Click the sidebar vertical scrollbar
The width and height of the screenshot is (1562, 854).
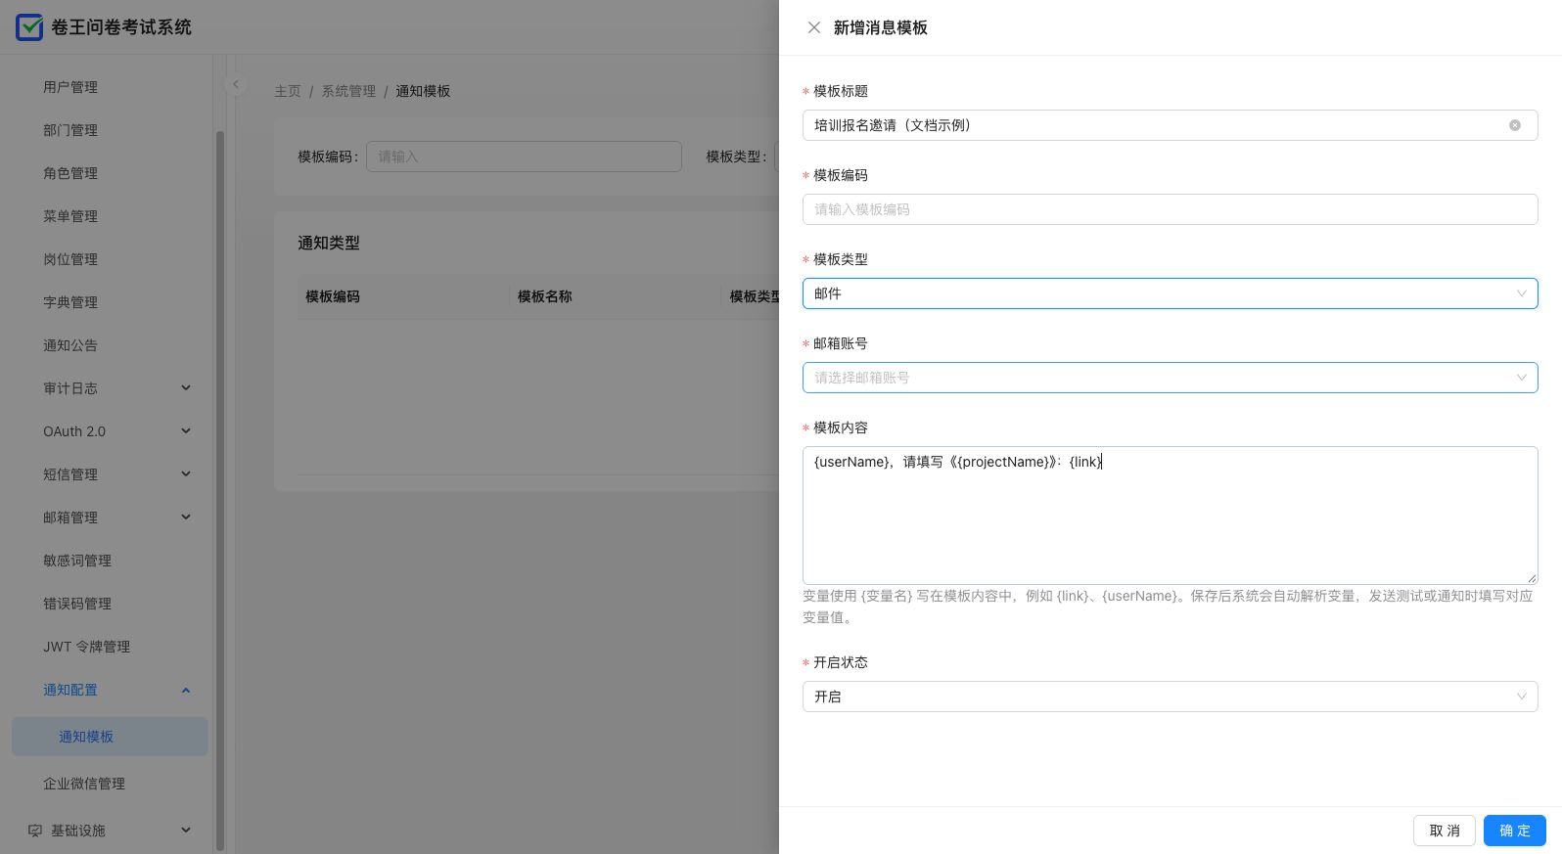click(220, 489)
